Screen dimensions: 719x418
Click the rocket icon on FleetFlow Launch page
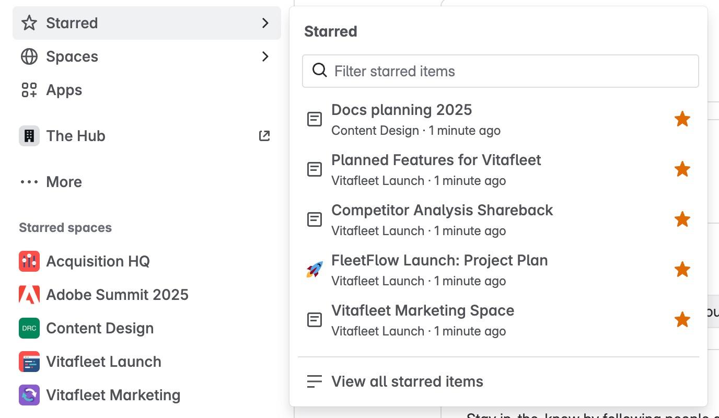314,269
